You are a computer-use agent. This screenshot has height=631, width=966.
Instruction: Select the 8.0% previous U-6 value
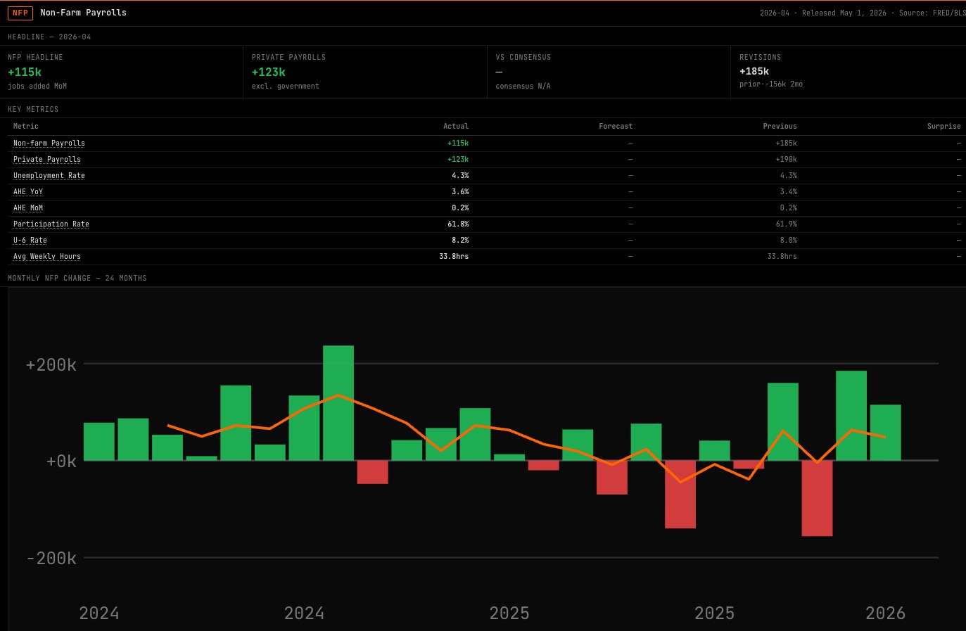(x=789, y=240)
